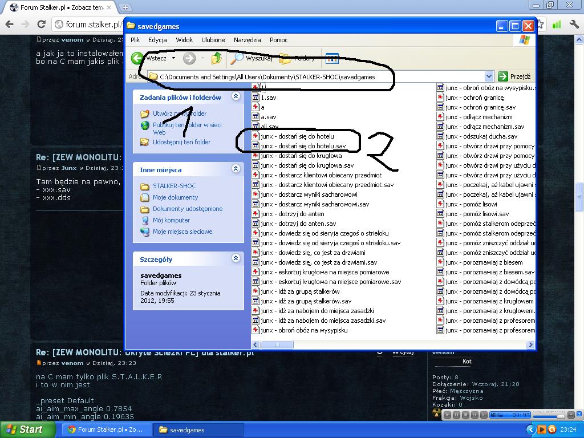The image size is (584, 438).
Task: Click the Eject button on the mini player
Action: coord(570,415)
